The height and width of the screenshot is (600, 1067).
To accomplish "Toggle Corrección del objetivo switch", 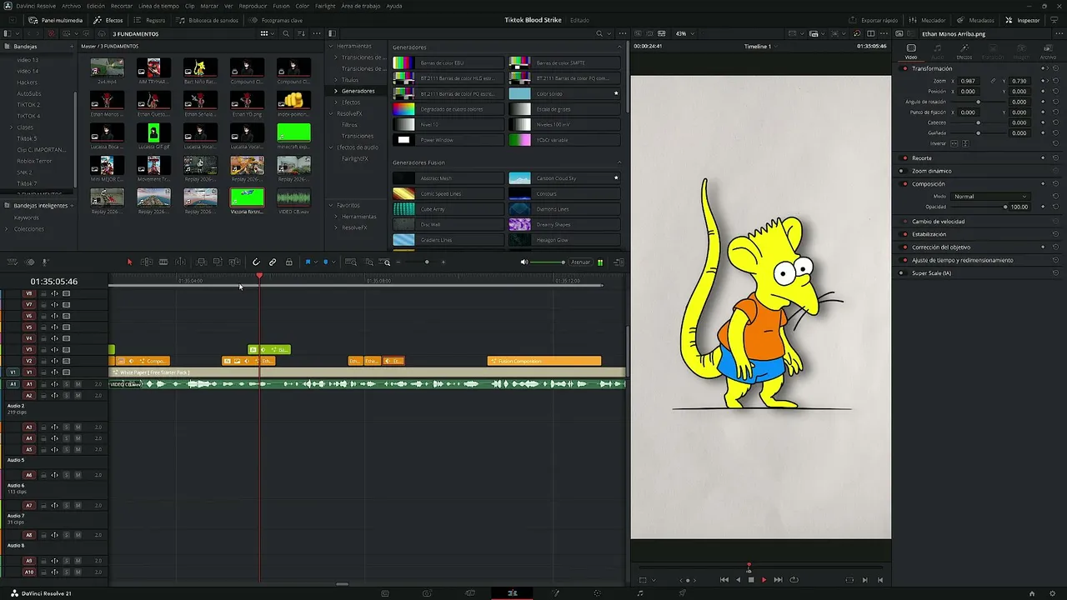I will (x=904, y=247).
